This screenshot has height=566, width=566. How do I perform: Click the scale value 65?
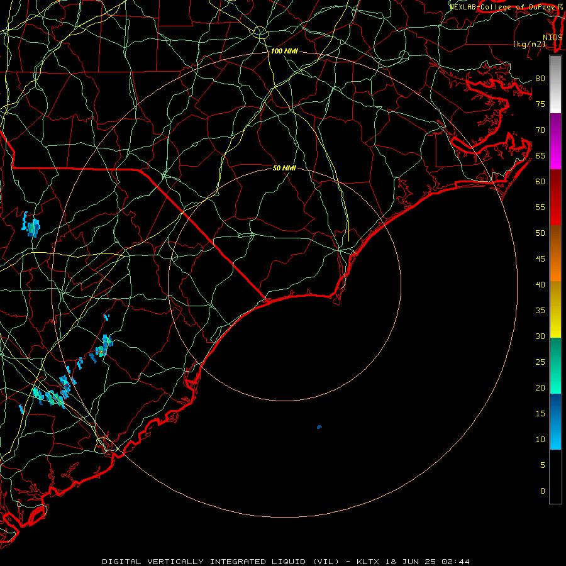point(540,155)
